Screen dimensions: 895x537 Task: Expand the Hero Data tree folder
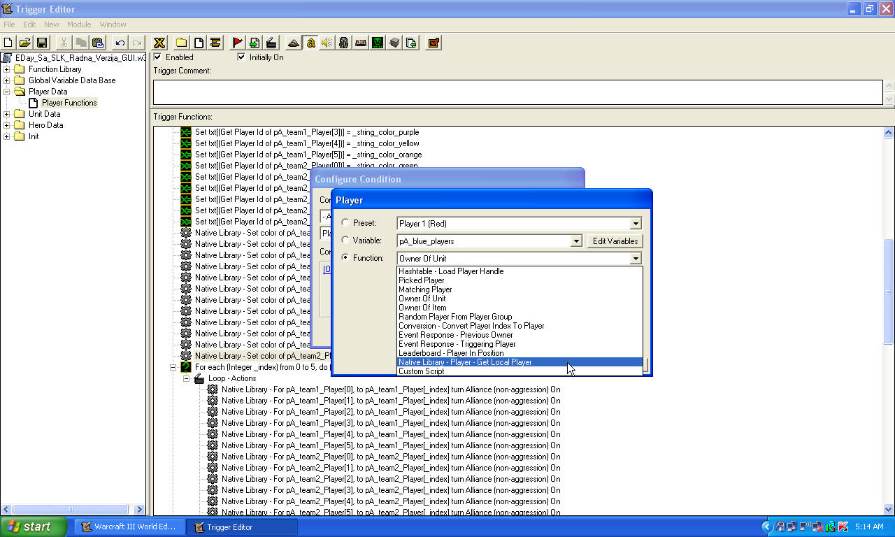(7, 125)
